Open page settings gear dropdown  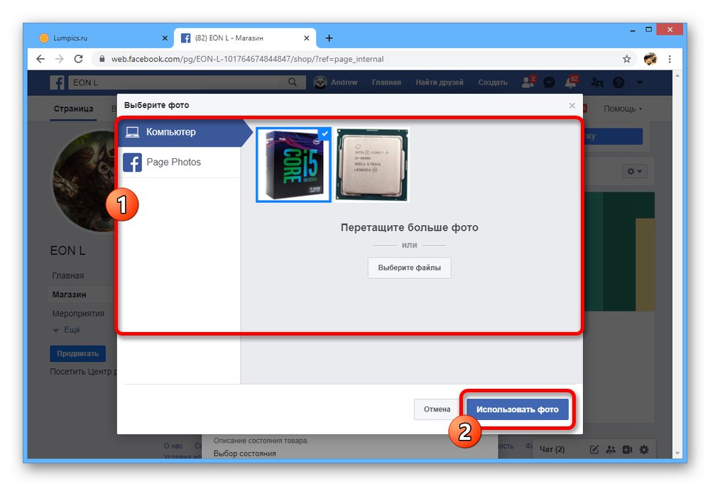click(634, 171)
